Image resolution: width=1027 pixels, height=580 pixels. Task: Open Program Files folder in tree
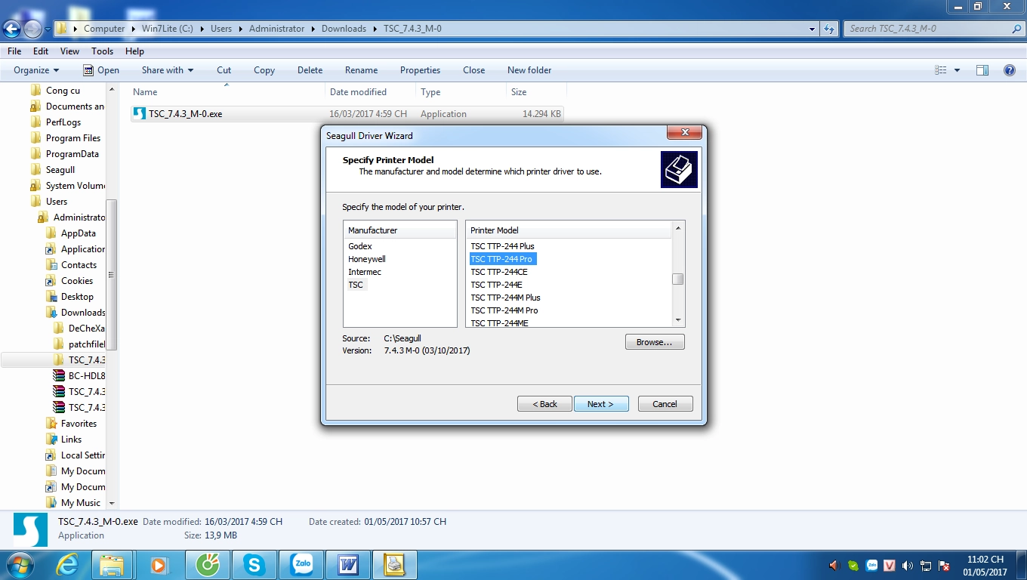tap(73, 138)
